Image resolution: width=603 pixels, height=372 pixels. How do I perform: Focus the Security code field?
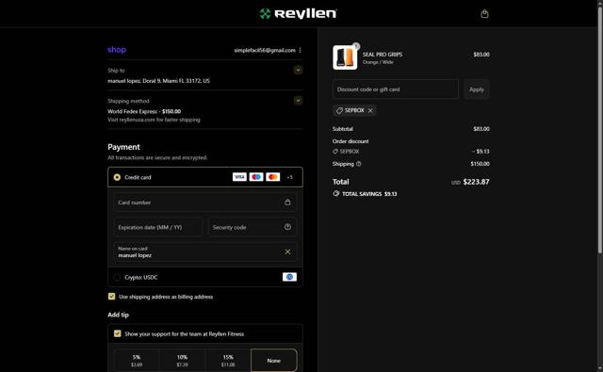coord(253,227)
